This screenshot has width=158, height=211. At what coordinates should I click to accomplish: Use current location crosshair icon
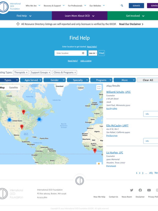pos(83,53)
